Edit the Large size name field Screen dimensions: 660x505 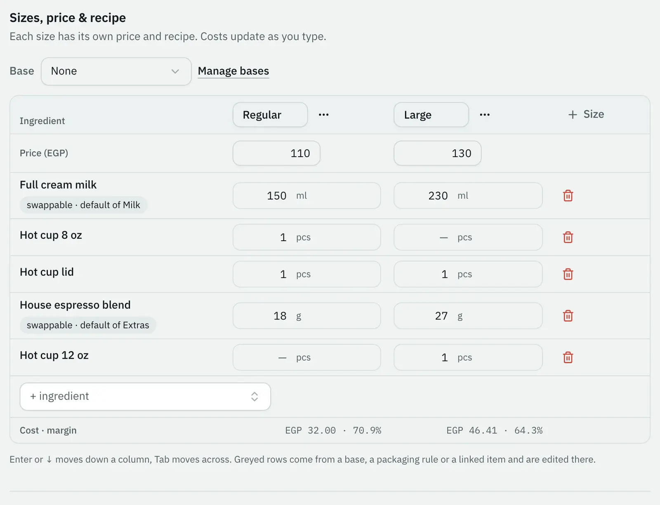coord(431,115)
